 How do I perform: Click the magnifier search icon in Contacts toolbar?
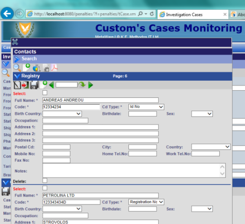(x=17, y=68)
